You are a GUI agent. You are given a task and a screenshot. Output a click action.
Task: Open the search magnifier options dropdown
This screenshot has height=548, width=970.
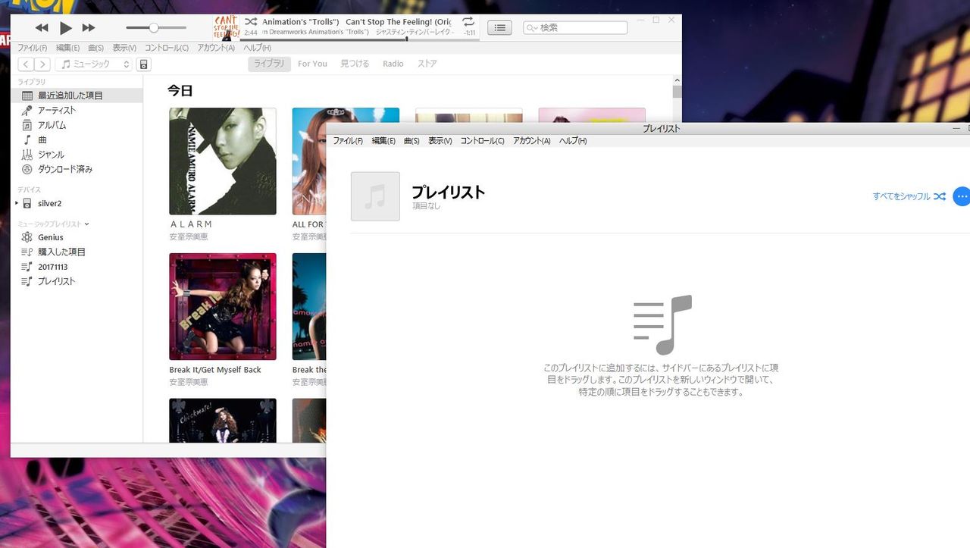click(x=531, y=28)
